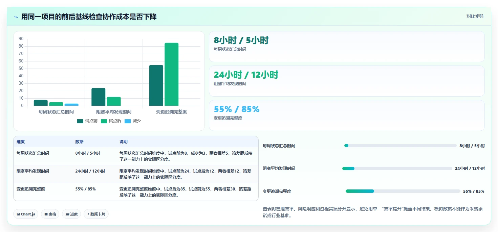Image resolution: width=498 pixels, height=232 pixels.
Task: Click the 维度 table column header
Action: click(x=21, y=142)
